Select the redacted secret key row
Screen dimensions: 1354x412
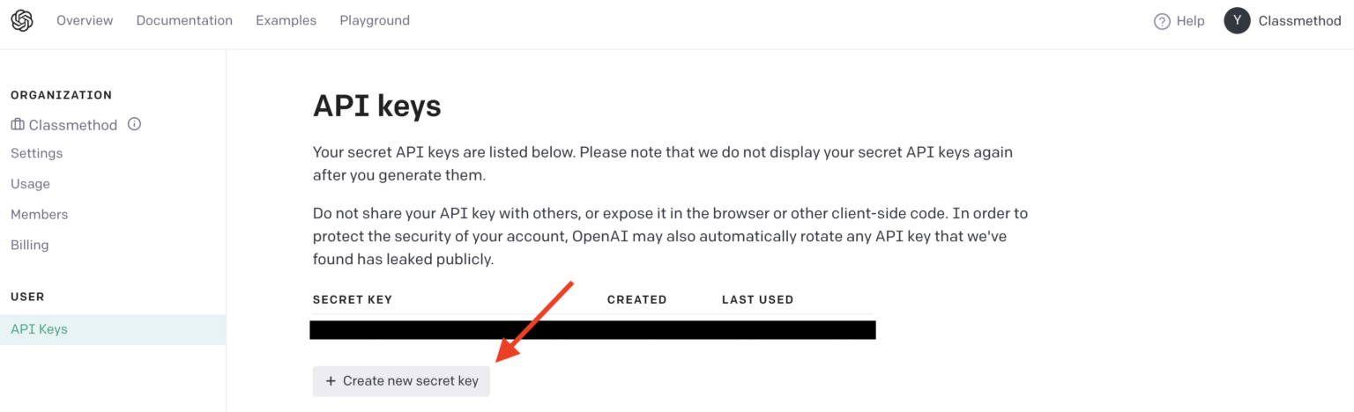pos(592,330)
